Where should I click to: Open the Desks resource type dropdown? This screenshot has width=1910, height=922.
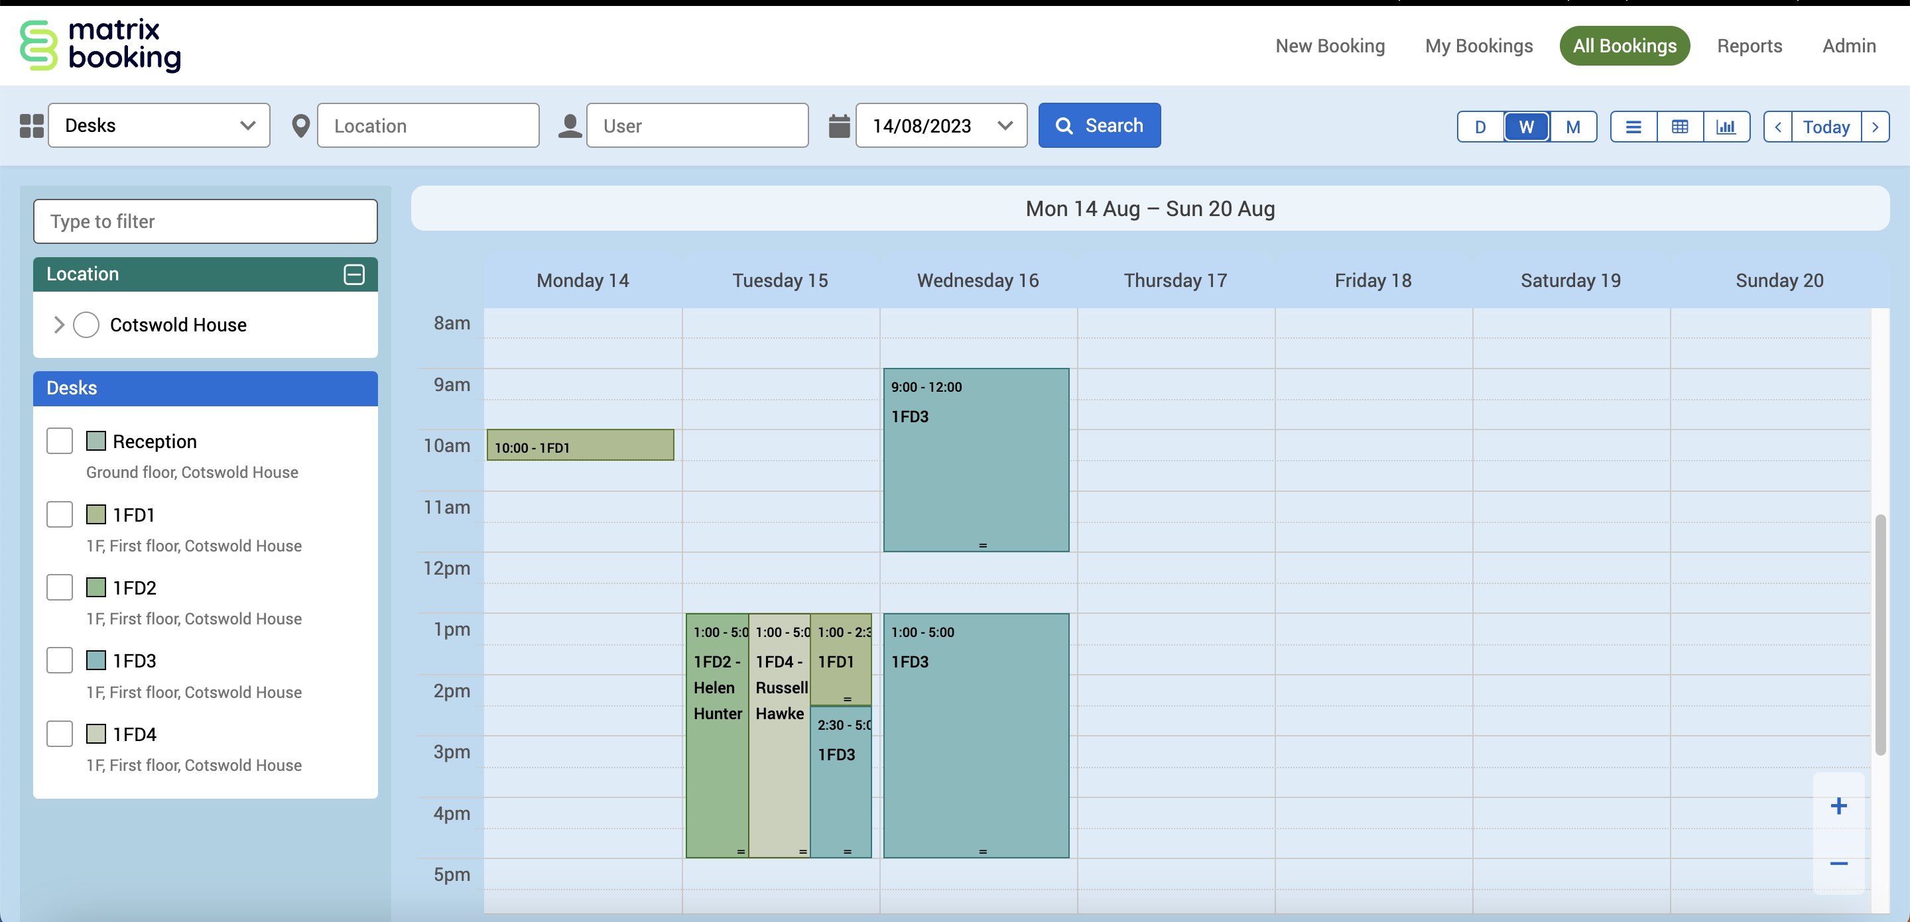coord(159,125)
